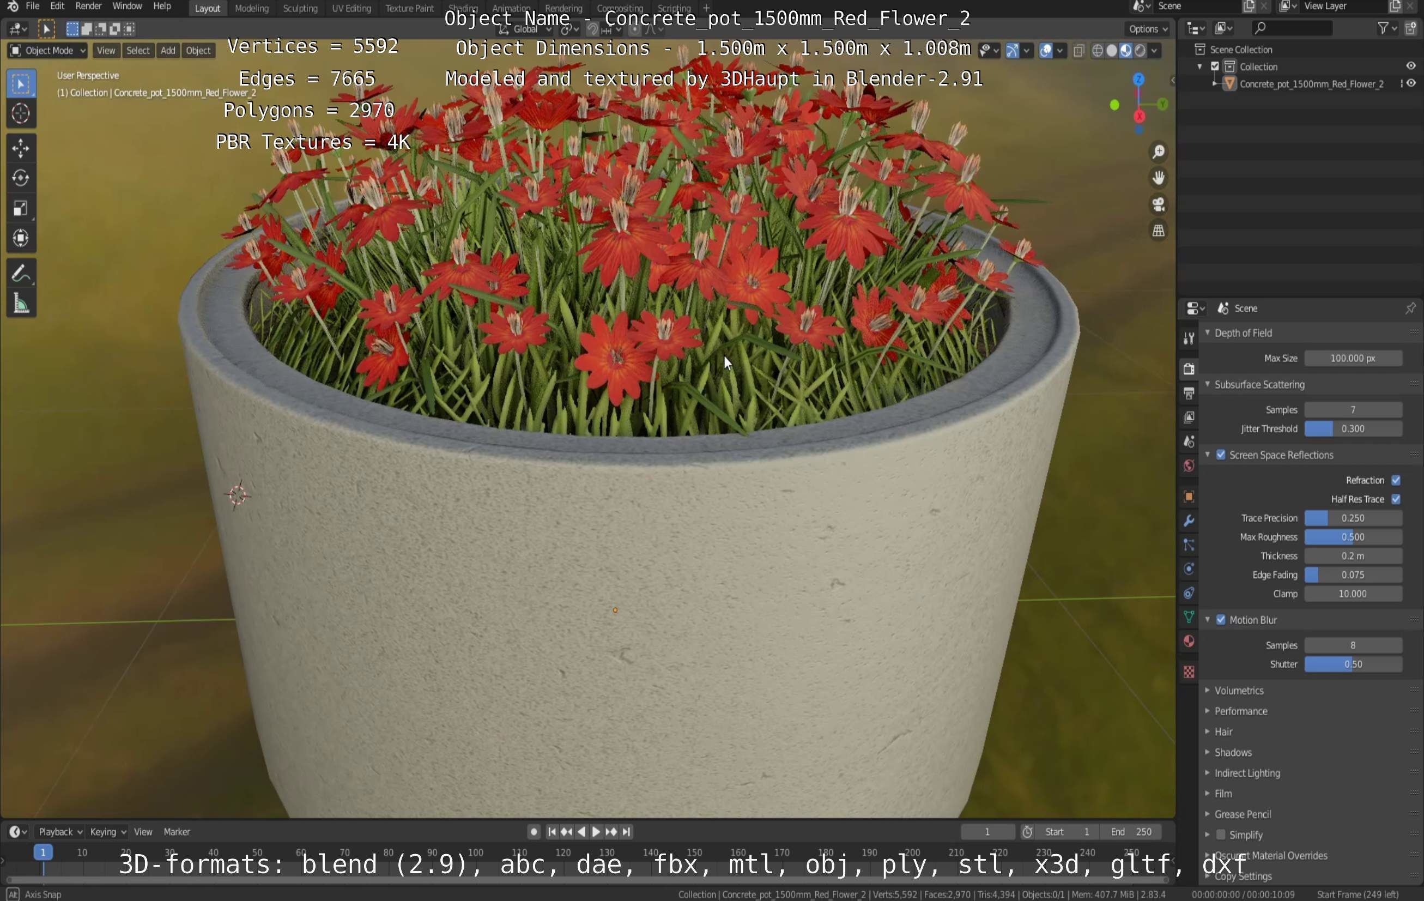Screen dimensions: 1424x901
Task: Open World properties tab
Action: (x=1189, y=465)
